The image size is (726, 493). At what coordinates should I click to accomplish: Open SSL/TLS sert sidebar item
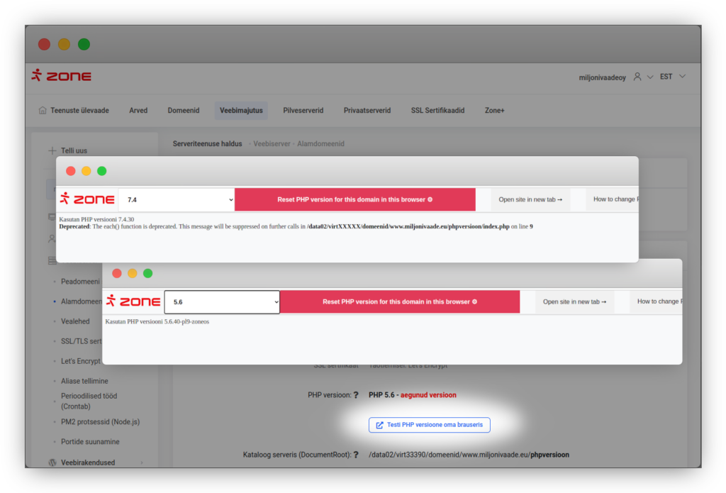(81, 341)
